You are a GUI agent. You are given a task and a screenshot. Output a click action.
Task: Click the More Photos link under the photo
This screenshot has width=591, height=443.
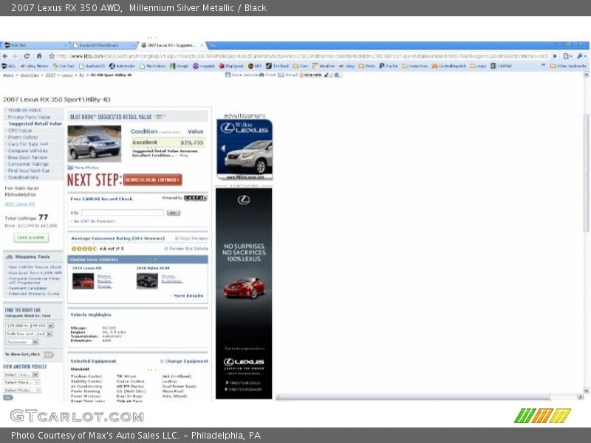click(83, 168)
